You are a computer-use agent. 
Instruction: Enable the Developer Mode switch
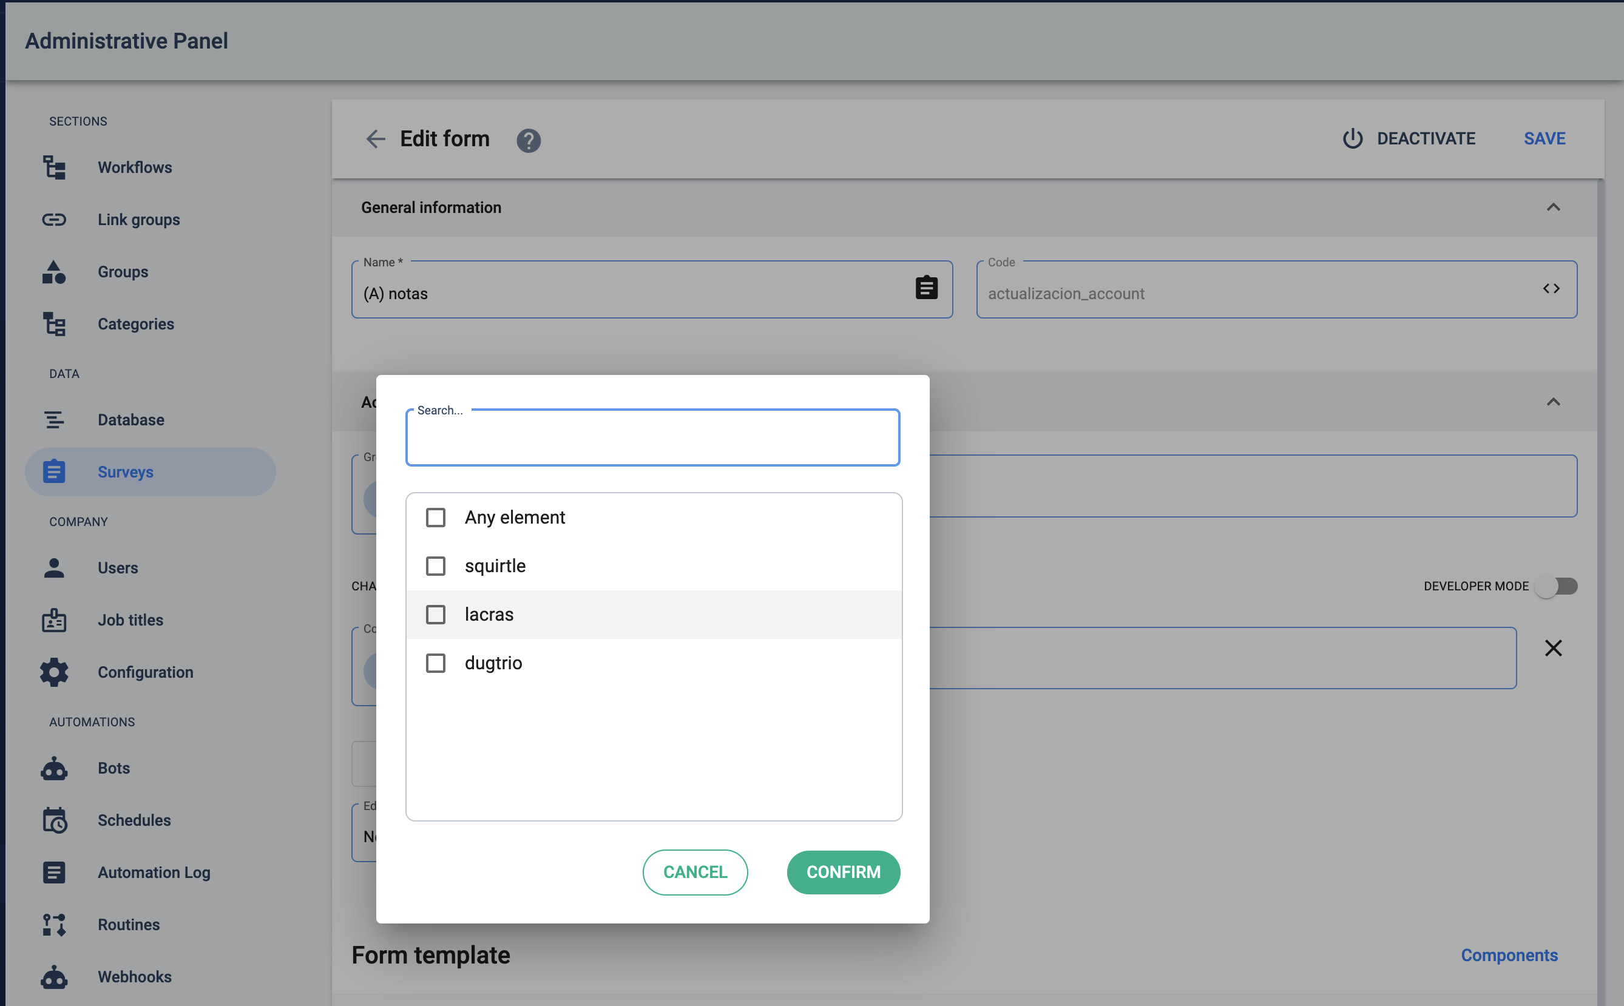coord(1556,586)
